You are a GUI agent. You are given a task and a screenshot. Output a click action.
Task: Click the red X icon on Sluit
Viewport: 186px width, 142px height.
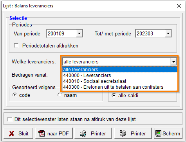pos(11,133)
